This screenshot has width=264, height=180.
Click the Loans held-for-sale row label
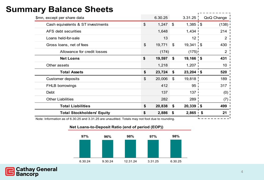point(63,38)
